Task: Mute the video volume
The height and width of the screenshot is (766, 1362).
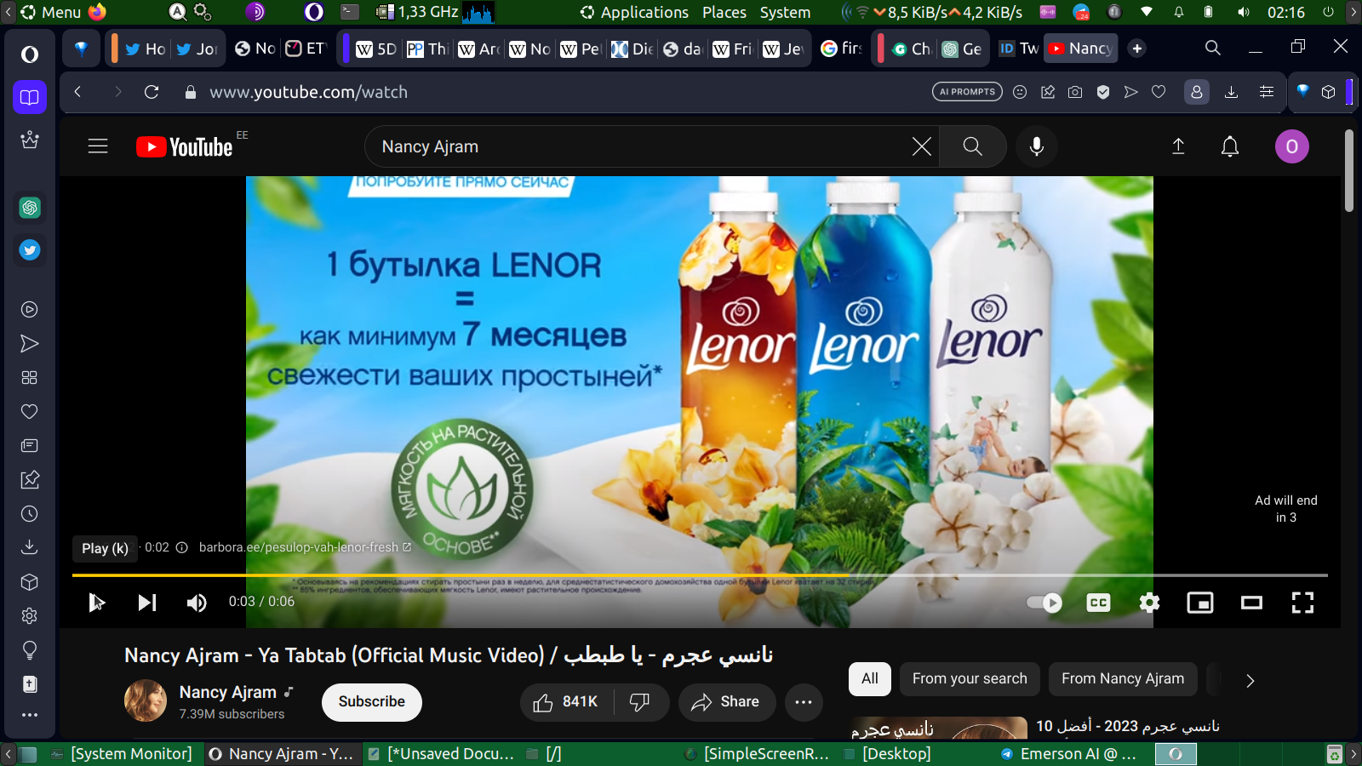Action: (x=197, y=603)
